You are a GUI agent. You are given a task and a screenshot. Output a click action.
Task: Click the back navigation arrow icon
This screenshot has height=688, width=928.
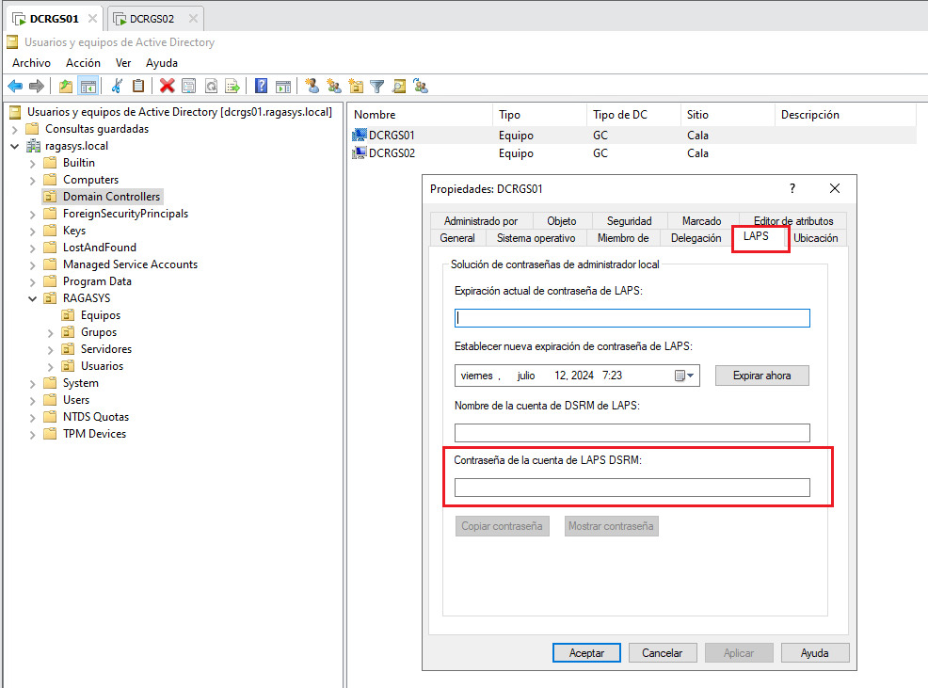(15, 86)
